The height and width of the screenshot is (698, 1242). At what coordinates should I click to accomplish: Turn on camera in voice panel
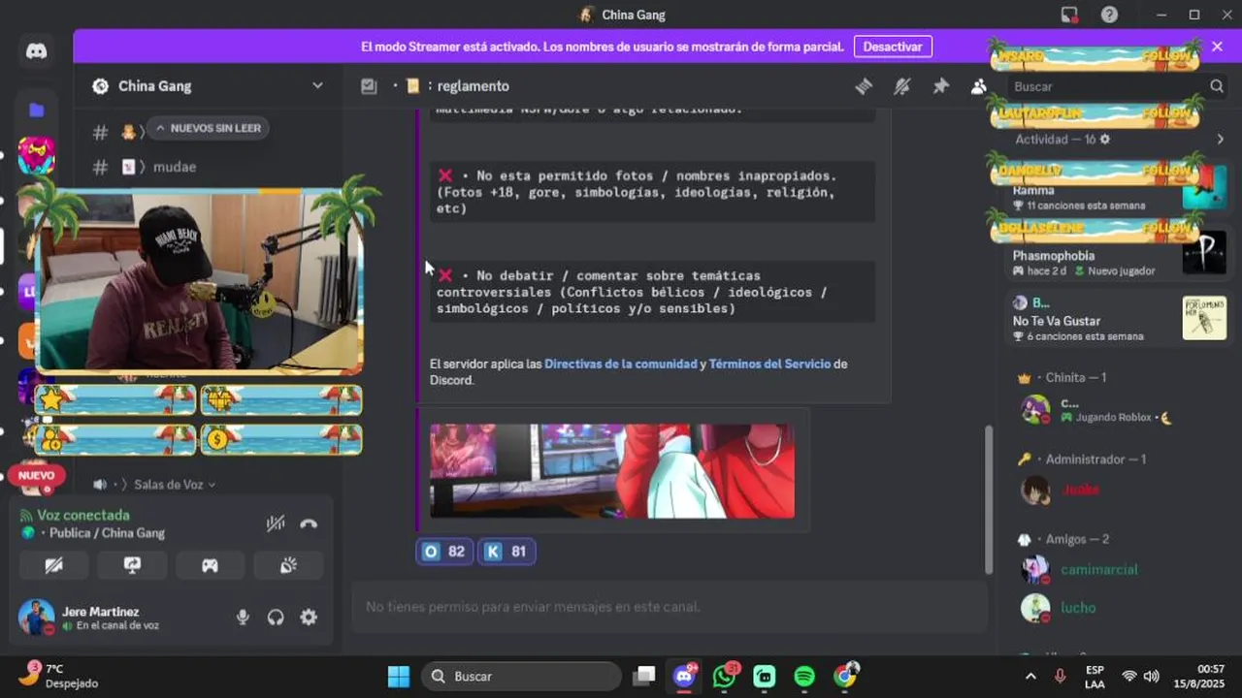[x=53, y=565]
